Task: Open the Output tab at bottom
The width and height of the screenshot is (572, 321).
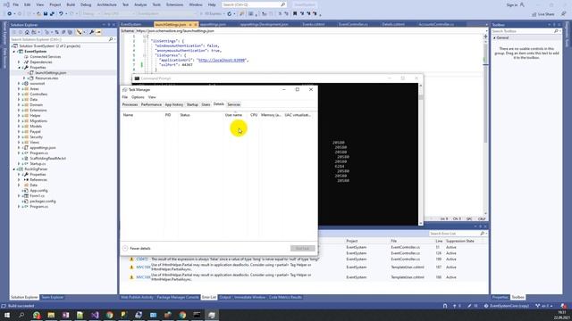Action: (225, 297)
